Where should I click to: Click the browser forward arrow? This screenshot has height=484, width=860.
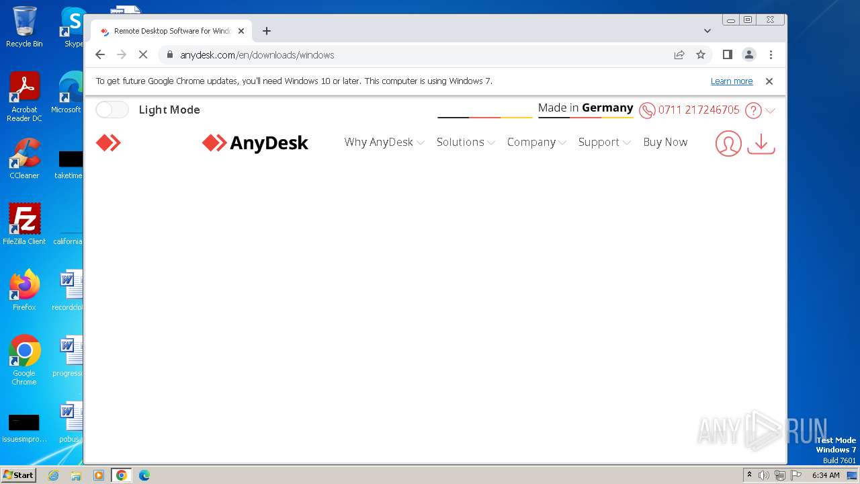pos(122,54)
